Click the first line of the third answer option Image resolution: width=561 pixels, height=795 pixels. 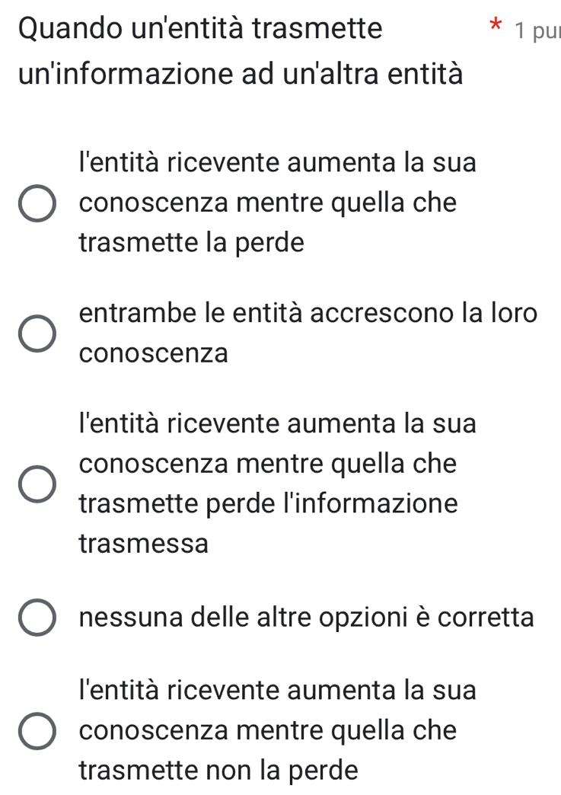coord(277,423)
